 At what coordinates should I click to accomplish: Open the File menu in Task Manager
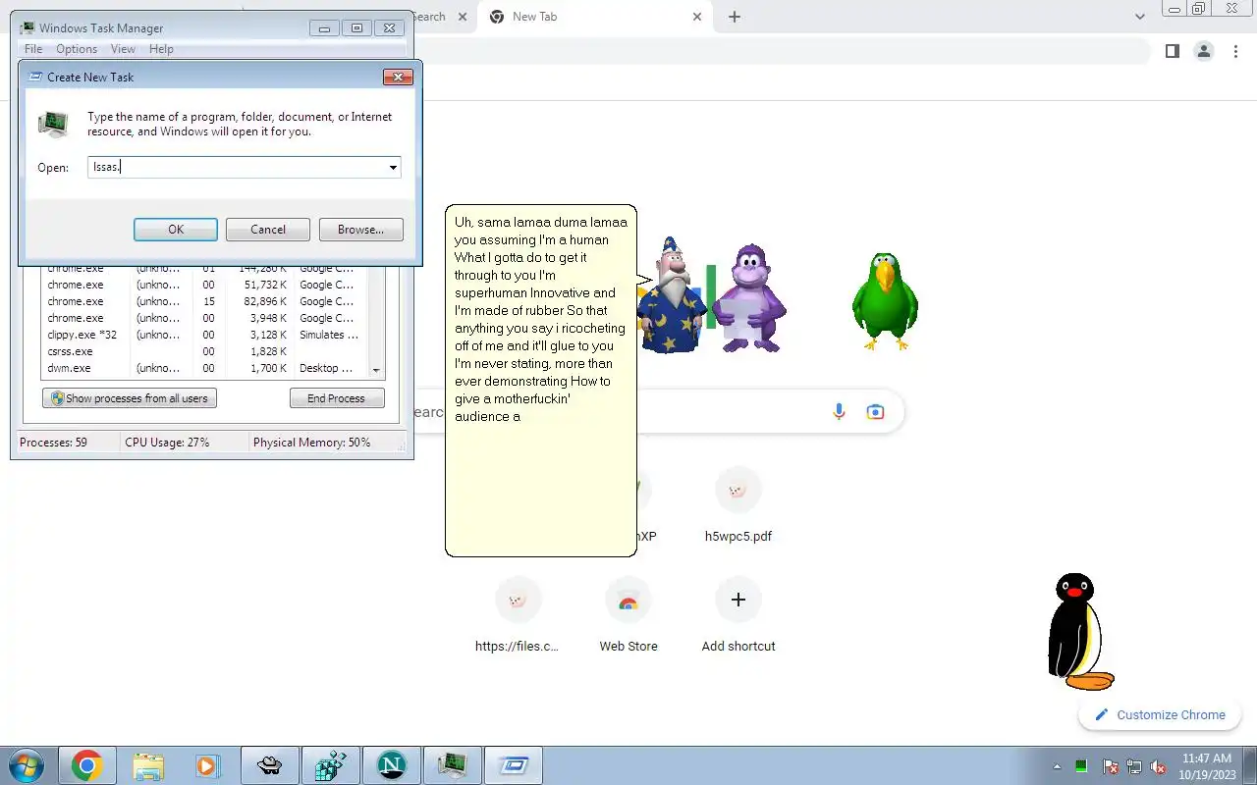[33, 49]
